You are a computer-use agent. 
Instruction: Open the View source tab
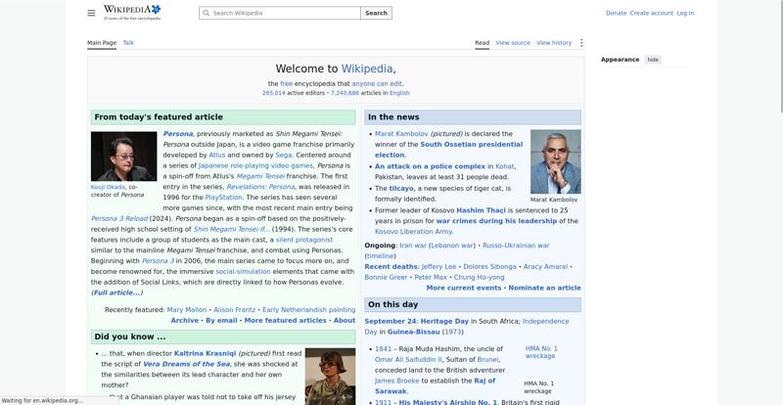coord(513,43)
